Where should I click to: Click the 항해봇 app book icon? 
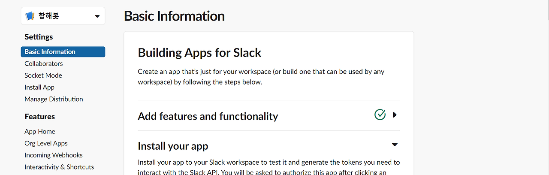(x=30, y=16)
